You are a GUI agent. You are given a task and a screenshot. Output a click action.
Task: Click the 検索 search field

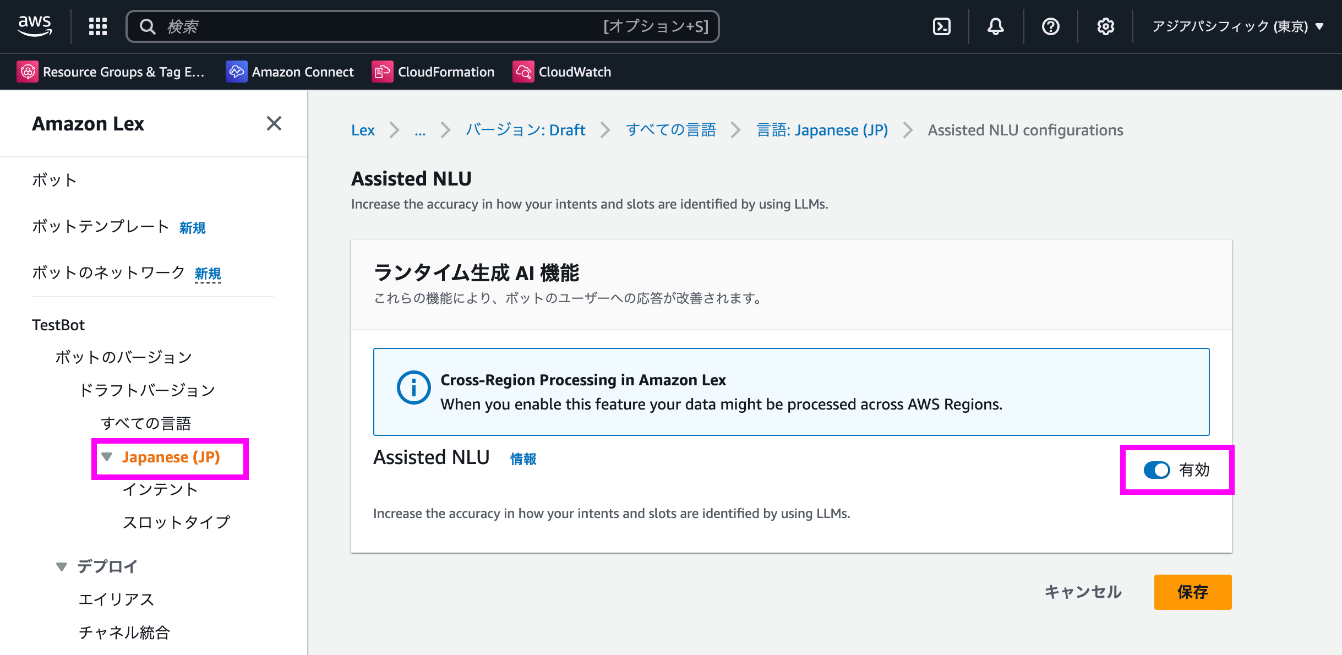(380, 26)
